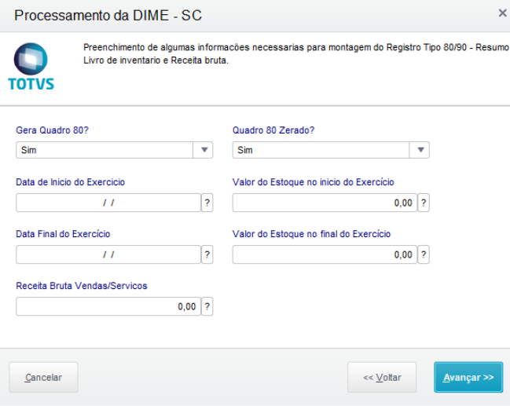Click the Processamento da DIME - SC title
Viewport: 510px width, 406px height.
click(x=108, y=16)
